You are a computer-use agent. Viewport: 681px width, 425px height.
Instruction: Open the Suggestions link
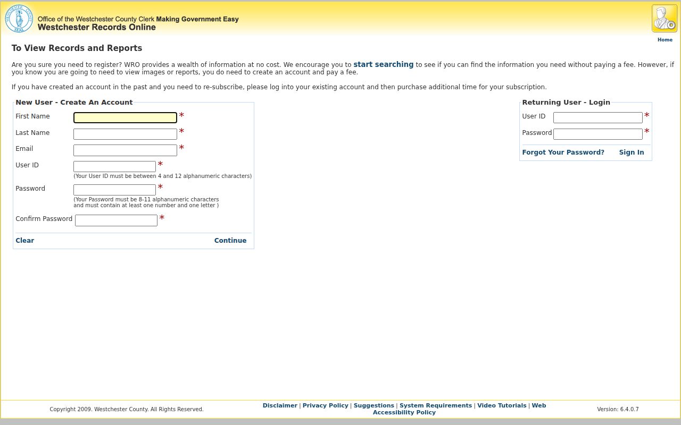(374, 405)
